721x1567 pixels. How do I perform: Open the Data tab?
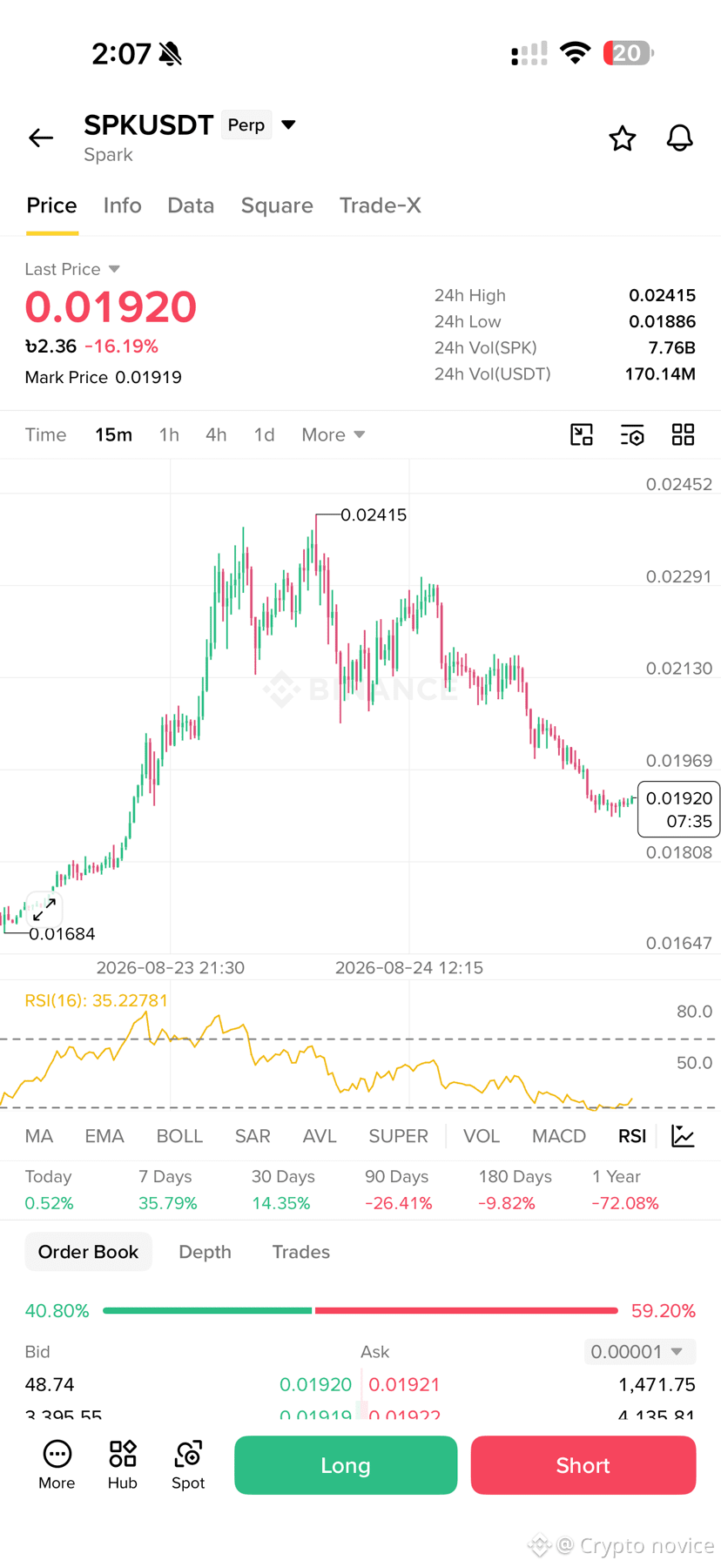click(191, 205)
